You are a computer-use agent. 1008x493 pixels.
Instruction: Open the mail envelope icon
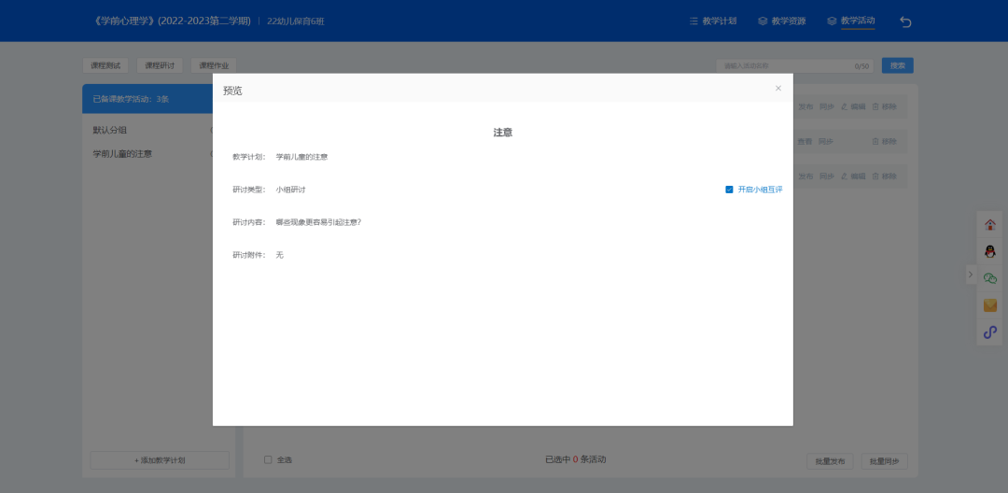pos(990,305)
